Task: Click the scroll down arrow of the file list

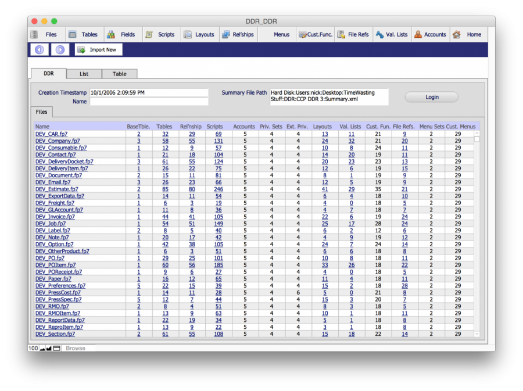Action: pos(477,334)
